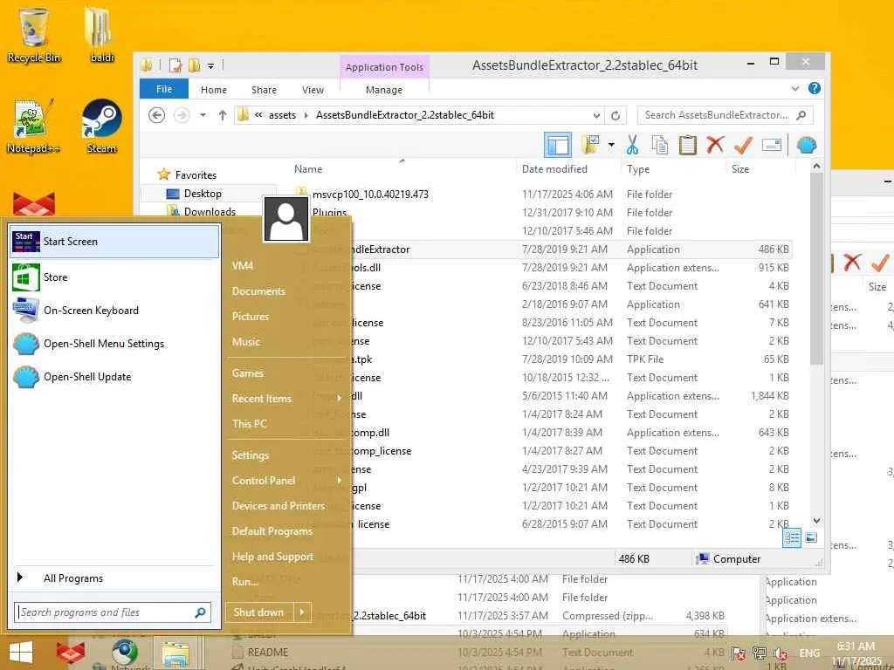The width and height of the screenshot is (894, 670).
Task: Click the muted volume tray icon
Action: pyautogui.click(x=781, y=653)
